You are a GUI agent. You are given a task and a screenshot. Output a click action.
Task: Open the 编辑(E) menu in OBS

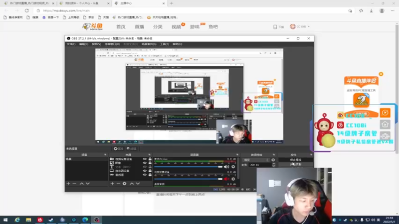[x=83, y=44]
